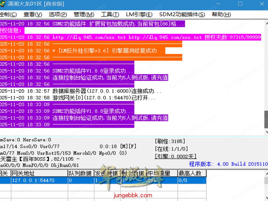Click the 数据库服务器 connection success log line
Screen dimensions: 268x201
[x=107, y=91]
